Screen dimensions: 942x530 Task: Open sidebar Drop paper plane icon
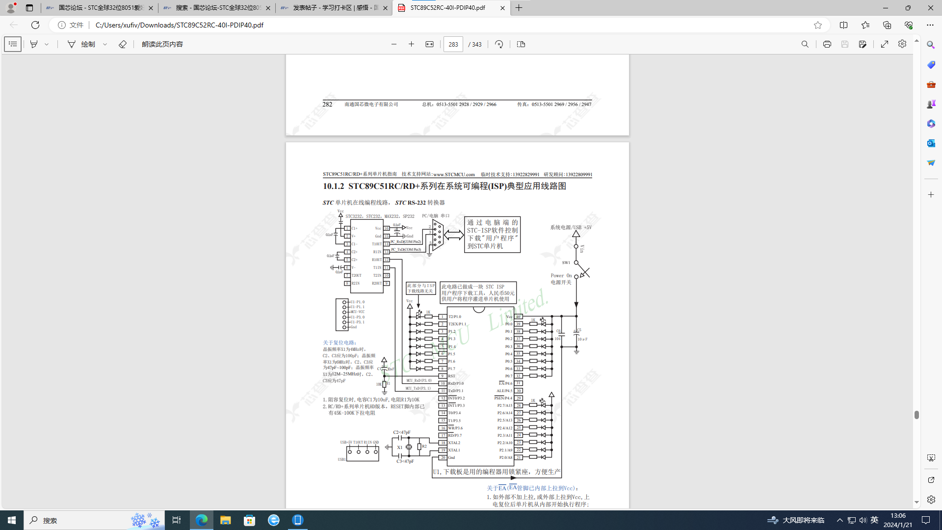point(931,163)
